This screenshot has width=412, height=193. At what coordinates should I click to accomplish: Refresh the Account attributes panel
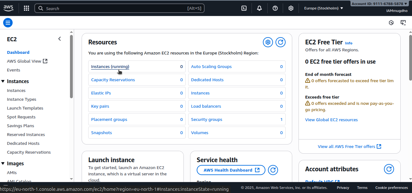(x=389, y=169)
